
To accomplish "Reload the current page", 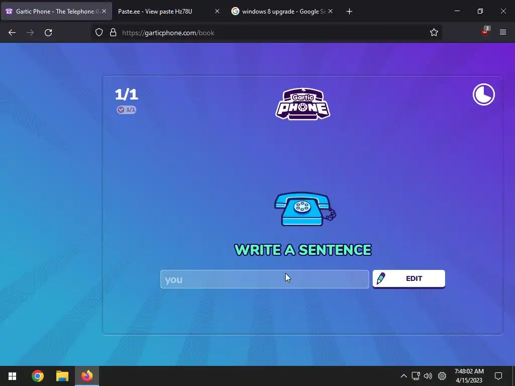I will [x=48, y=33].
